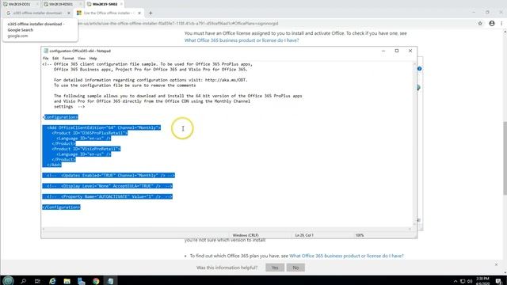Click Yes on the helpful feedback prompt
The width and height of the screenshot is (507, 285).
click(x=275, y=268)
